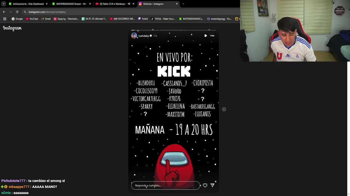Open a new browser tab
Image resolution: width=350 pixels, height=196 pixels.
click(183, 4)
